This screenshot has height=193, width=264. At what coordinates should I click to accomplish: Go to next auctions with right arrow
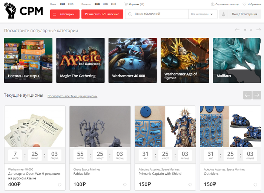tap(257, 95)
